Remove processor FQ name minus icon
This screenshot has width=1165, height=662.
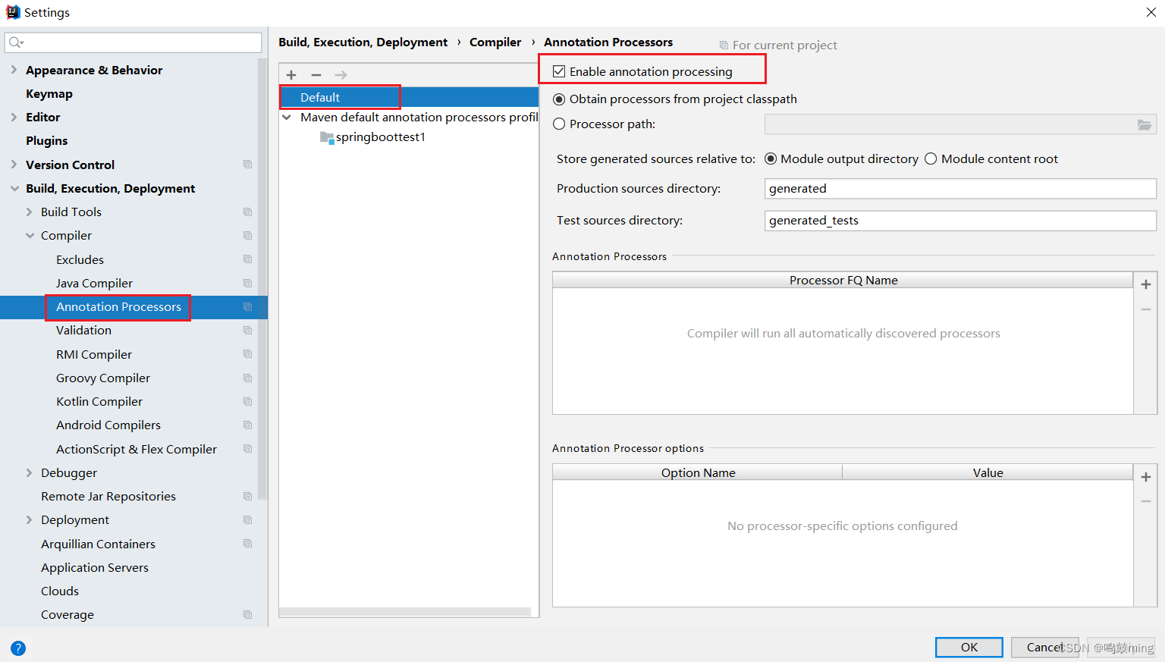(1146, 309)
